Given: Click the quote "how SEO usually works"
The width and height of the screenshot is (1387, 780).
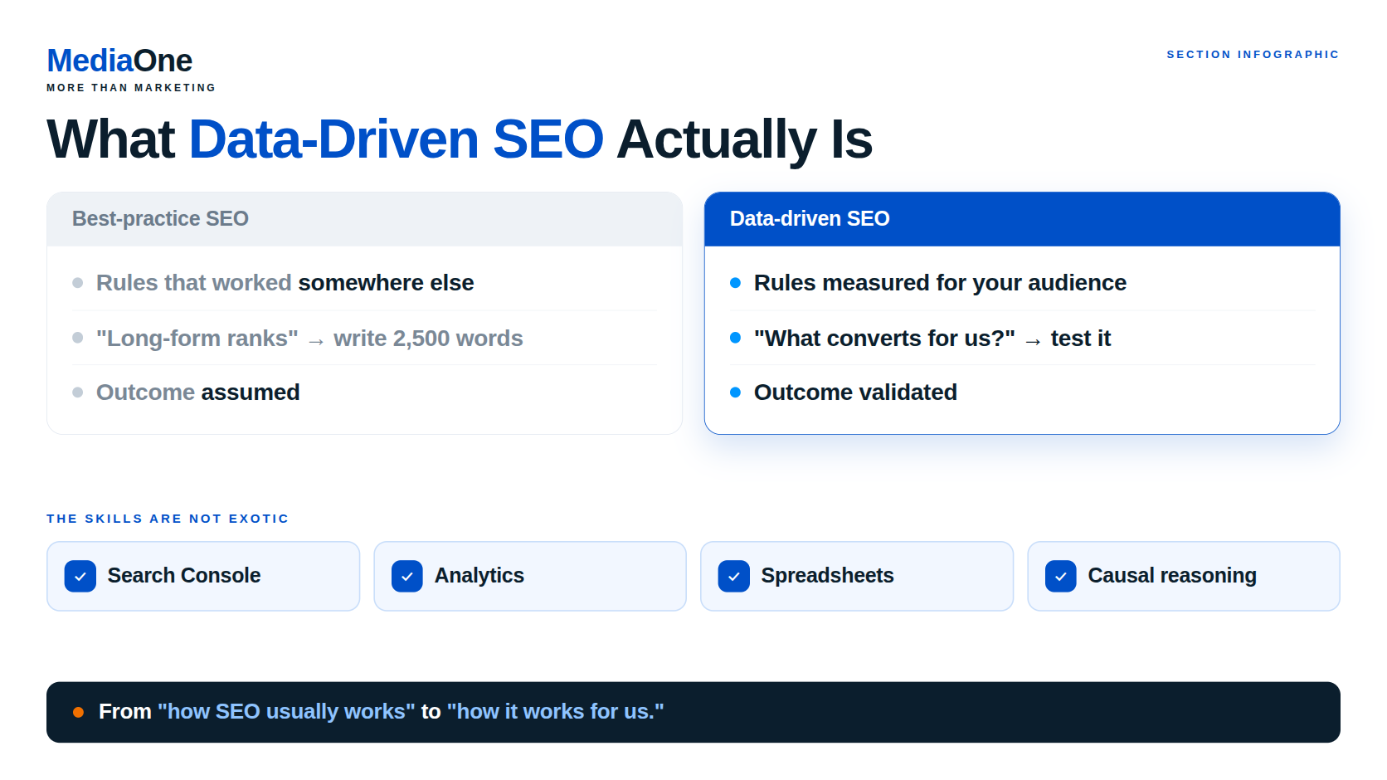Looking at the screenshot, I should 286,712.
